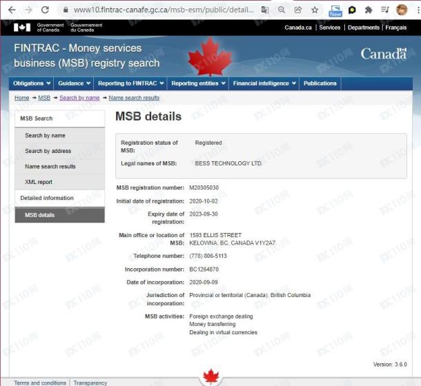Click the Canada wordmark logo
The image size is (421, 386).
click(384, 54)
